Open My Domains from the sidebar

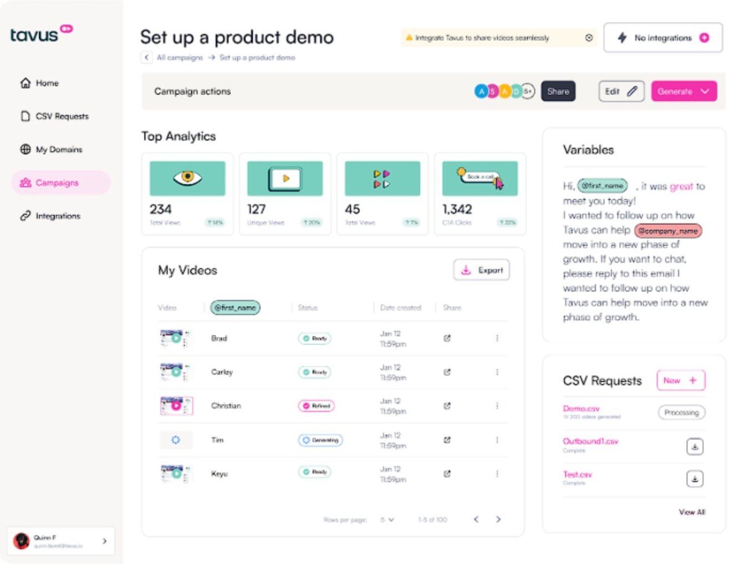click(x=59, y=149)
